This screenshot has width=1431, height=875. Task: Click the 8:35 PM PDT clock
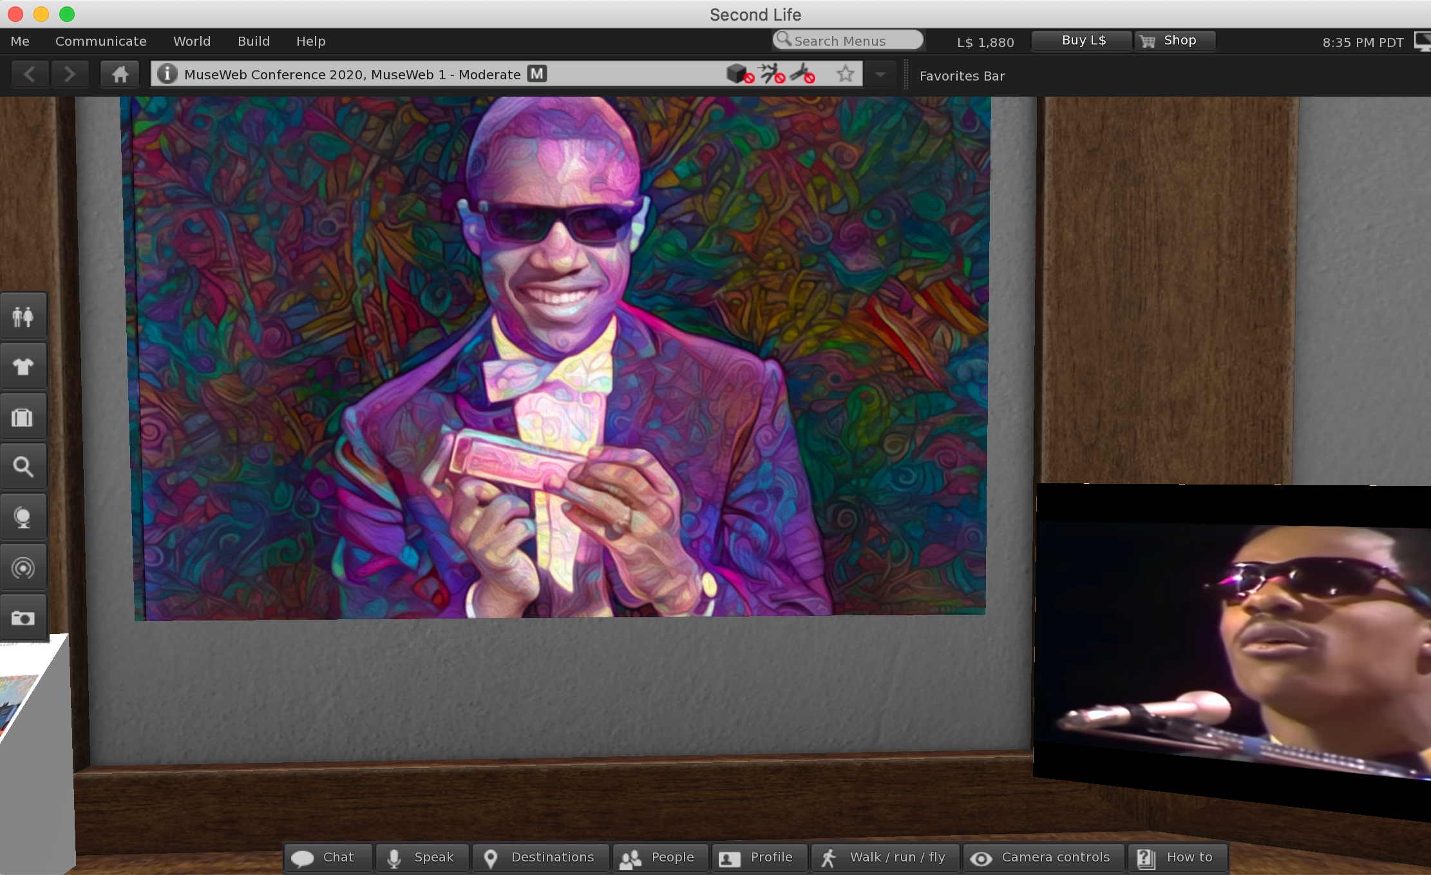(1363, 43)
